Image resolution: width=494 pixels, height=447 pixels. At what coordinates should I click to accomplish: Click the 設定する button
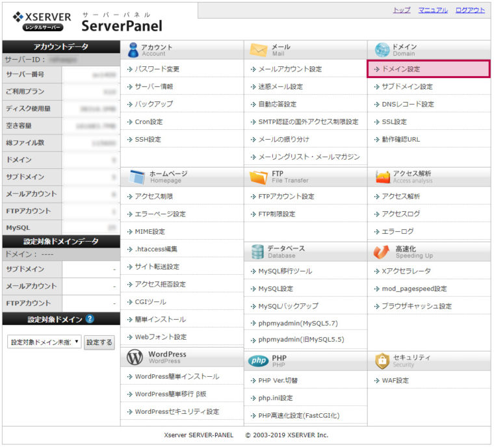coord(99,342)
